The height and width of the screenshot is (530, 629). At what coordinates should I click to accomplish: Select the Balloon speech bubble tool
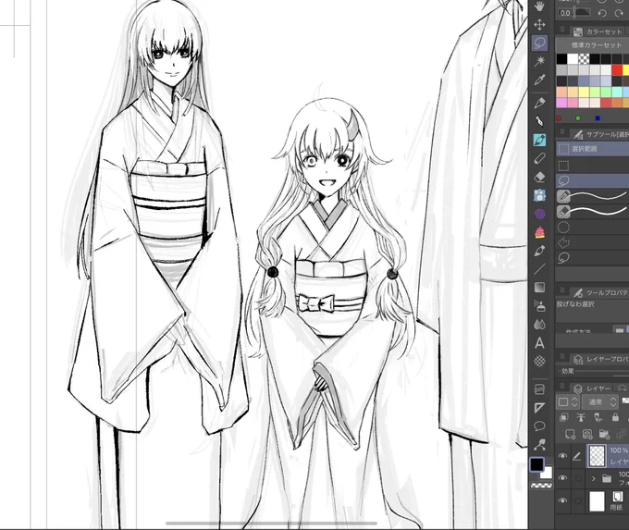[540, 426]
